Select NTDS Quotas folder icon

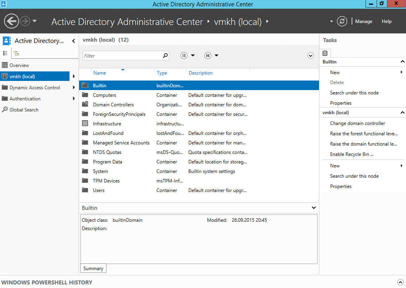85,152
